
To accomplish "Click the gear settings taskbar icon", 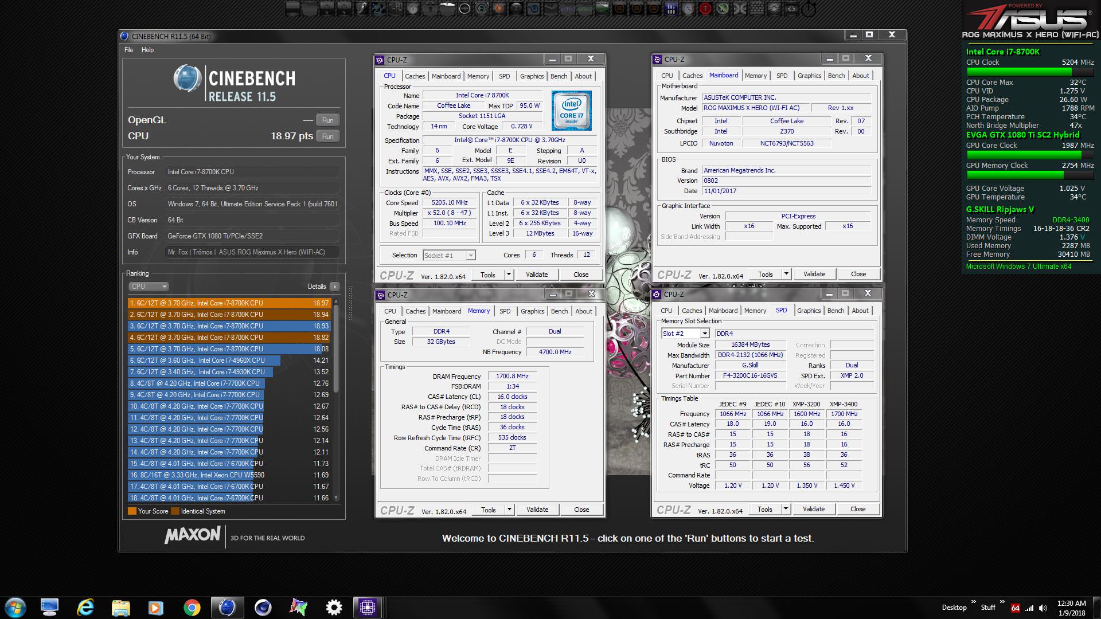I will pyautogui.click(x=334, y=607).
